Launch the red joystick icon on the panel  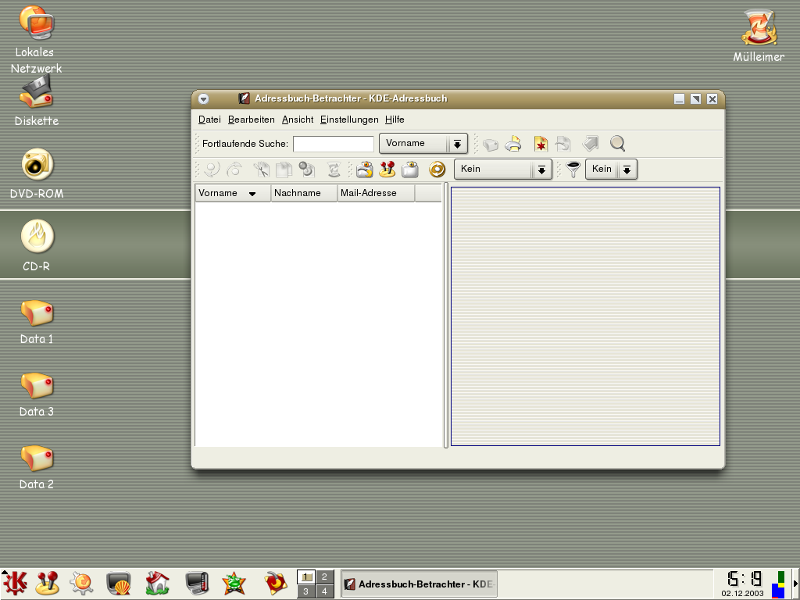48,583
